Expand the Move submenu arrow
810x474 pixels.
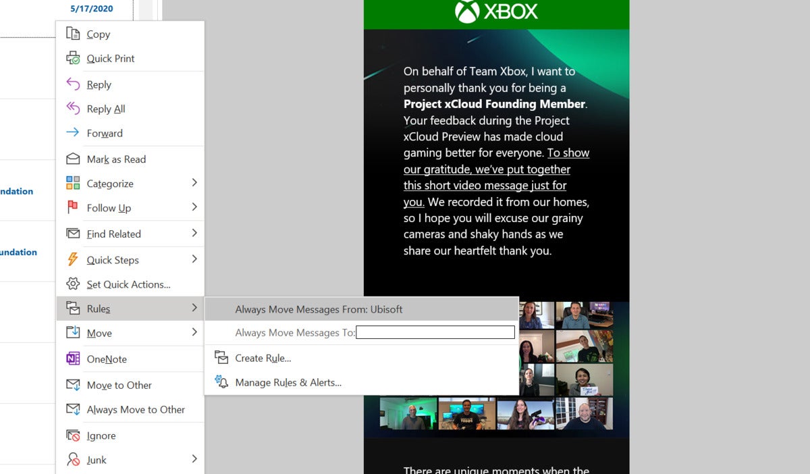click(x=194, y=332)
